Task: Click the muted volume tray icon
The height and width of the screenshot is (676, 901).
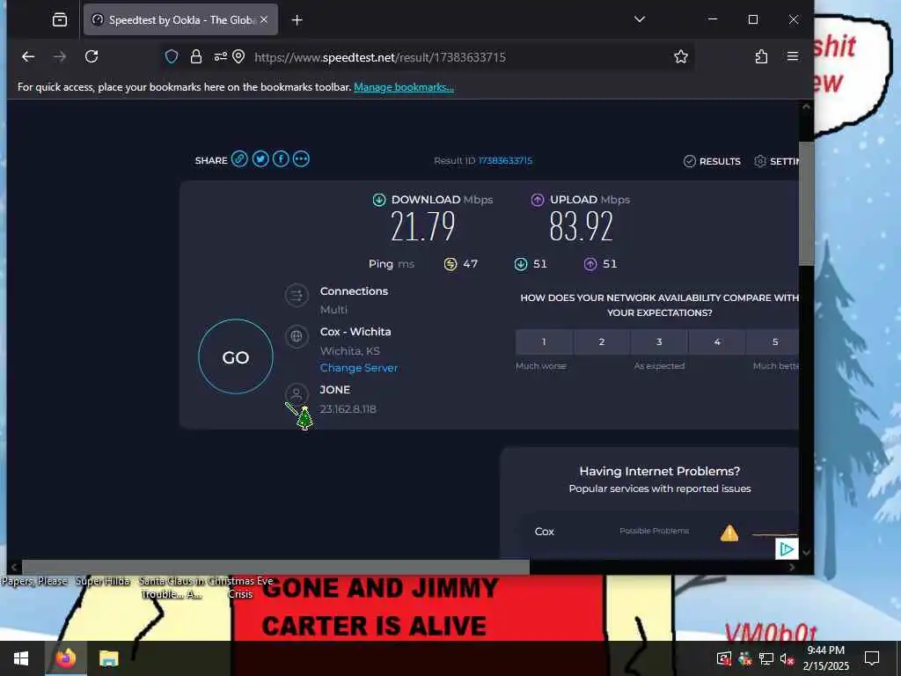Action: point(787,658)
